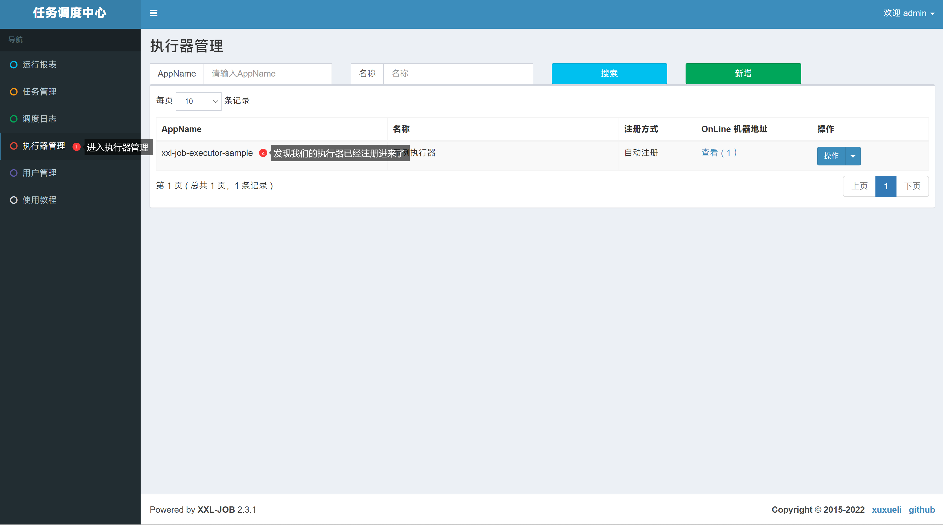Open the records-per-page dropdown showing 10
Viewport: 943px width, 525px height.
pyautogui.click(x=198, y=101)
